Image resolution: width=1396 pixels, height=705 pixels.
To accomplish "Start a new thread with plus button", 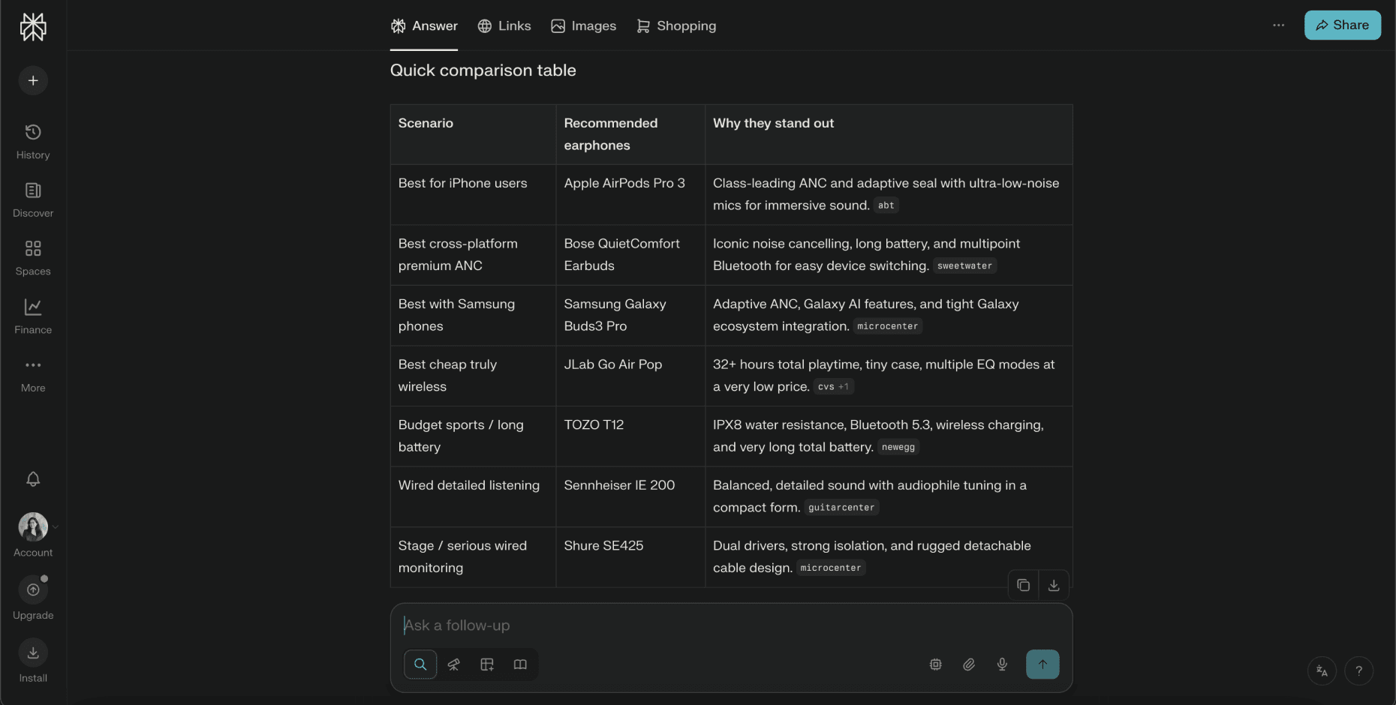I will (33, 80).
